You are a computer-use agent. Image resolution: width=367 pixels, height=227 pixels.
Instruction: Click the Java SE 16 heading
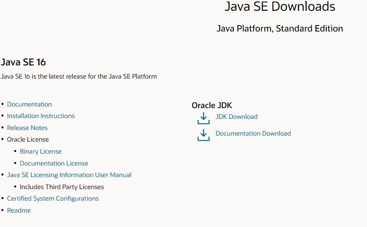click(x=23, y=62)
